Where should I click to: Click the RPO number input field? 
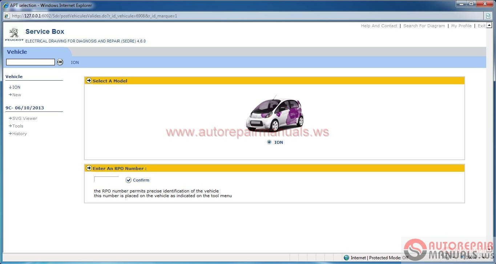(106, 179)
